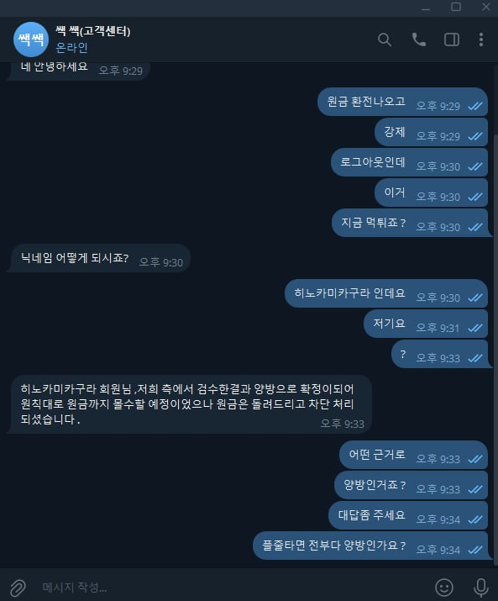Maximize the chat window
The width and height of the screenshot is (498, 601).
[x=456, y=7]
